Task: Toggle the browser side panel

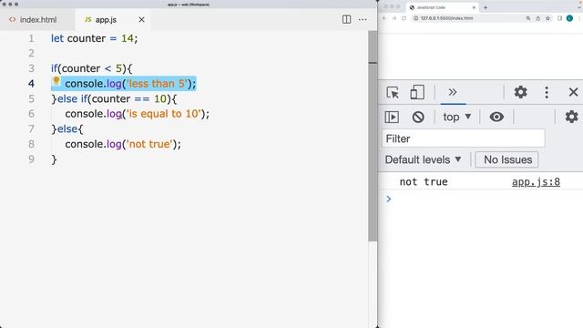Action: click(x=559, y=18)
